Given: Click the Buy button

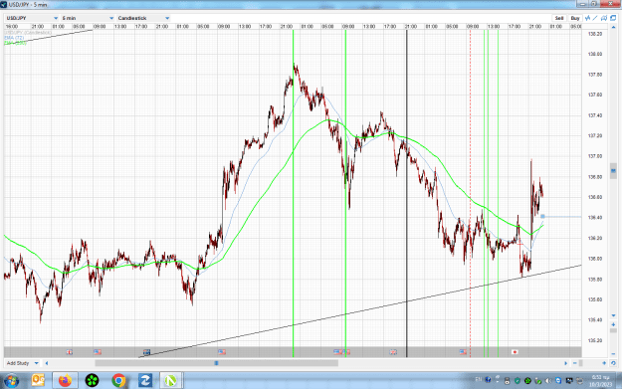Looking at the screenshot, I should point(575,18).
